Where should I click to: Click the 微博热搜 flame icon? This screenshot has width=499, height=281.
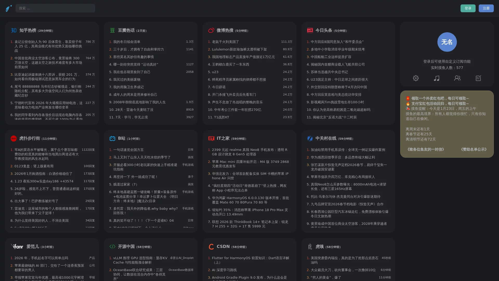[211, 30]
